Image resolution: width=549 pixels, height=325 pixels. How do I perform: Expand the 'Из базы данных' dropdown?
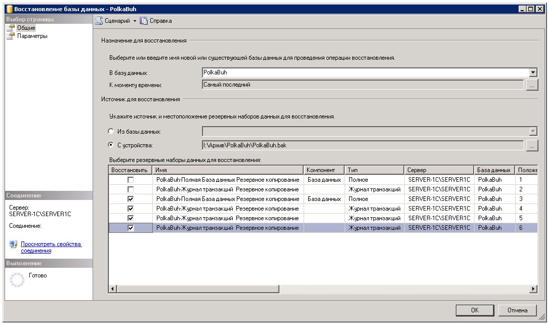(532, 132)
